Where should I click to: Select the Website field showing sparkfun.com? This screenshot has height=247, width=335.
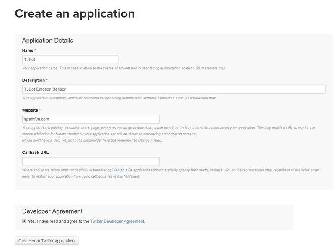click(x=91, y=119)
